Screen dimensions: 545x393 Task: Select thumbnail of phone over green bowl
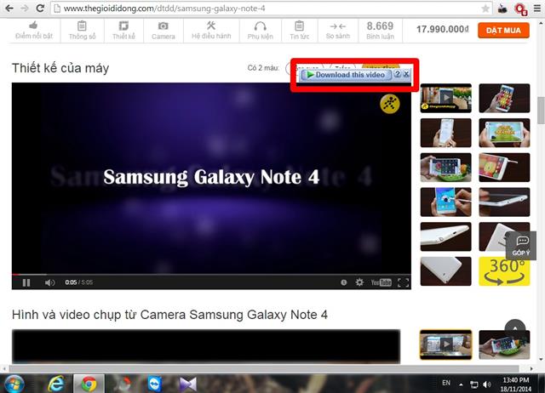446,168
